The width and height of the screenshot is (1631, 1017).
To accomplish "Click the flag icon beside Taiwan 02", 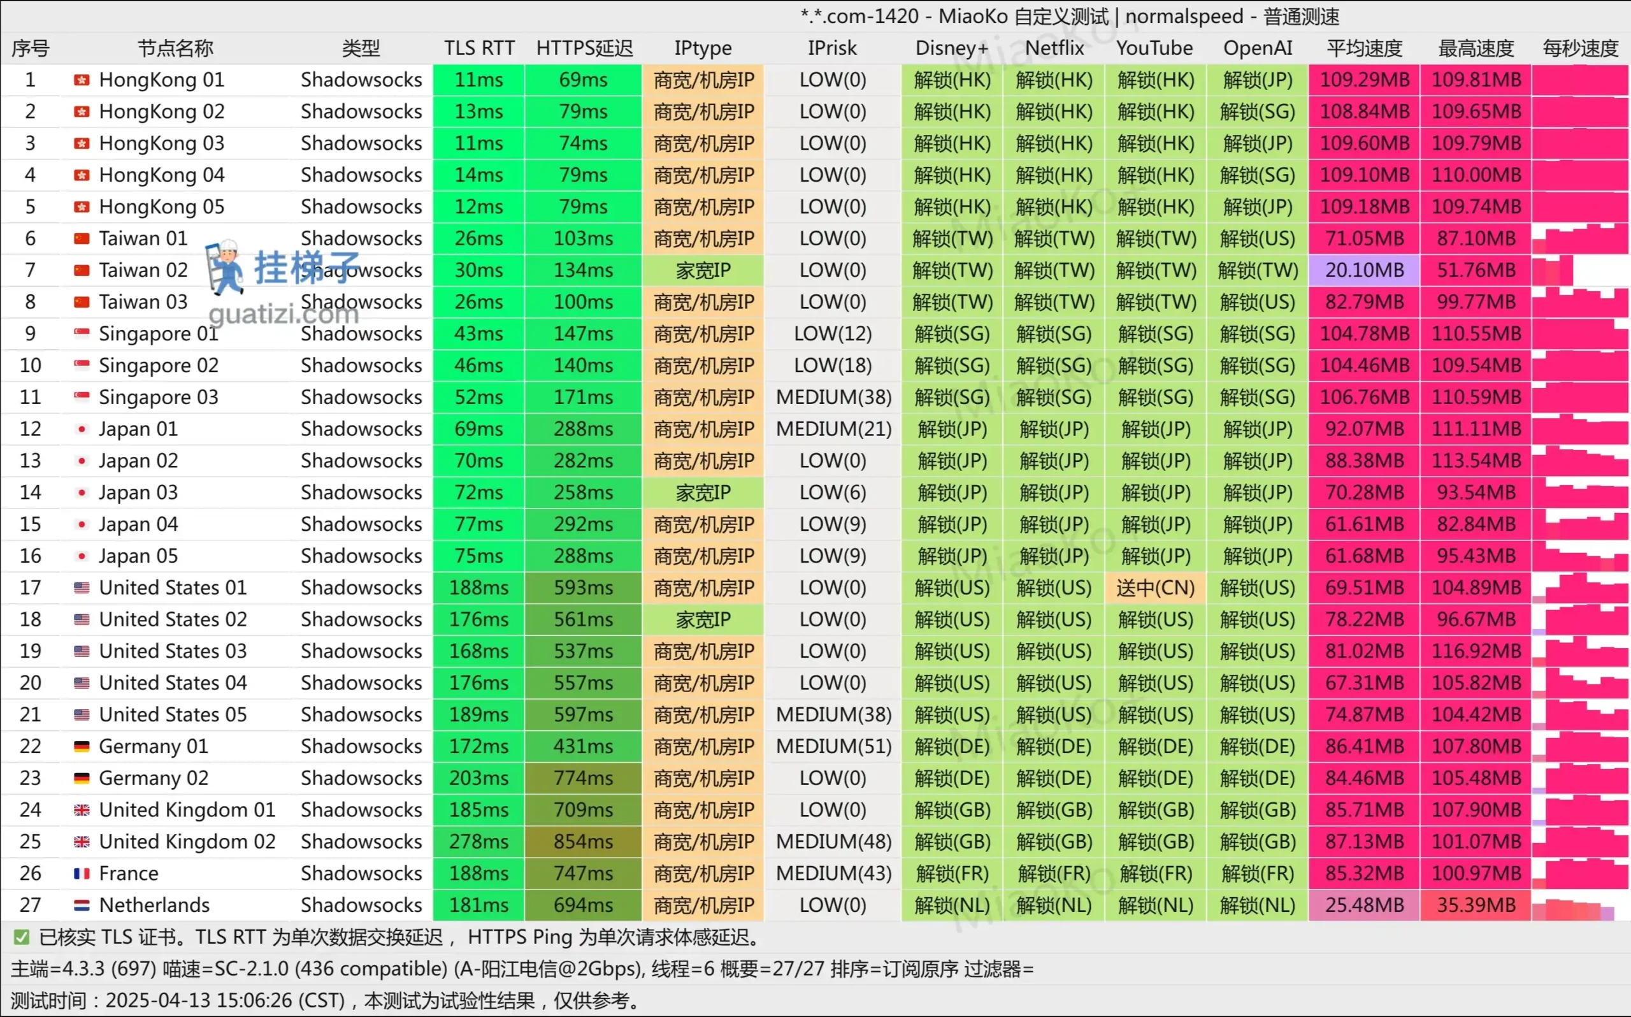I will tap(82, 270).
